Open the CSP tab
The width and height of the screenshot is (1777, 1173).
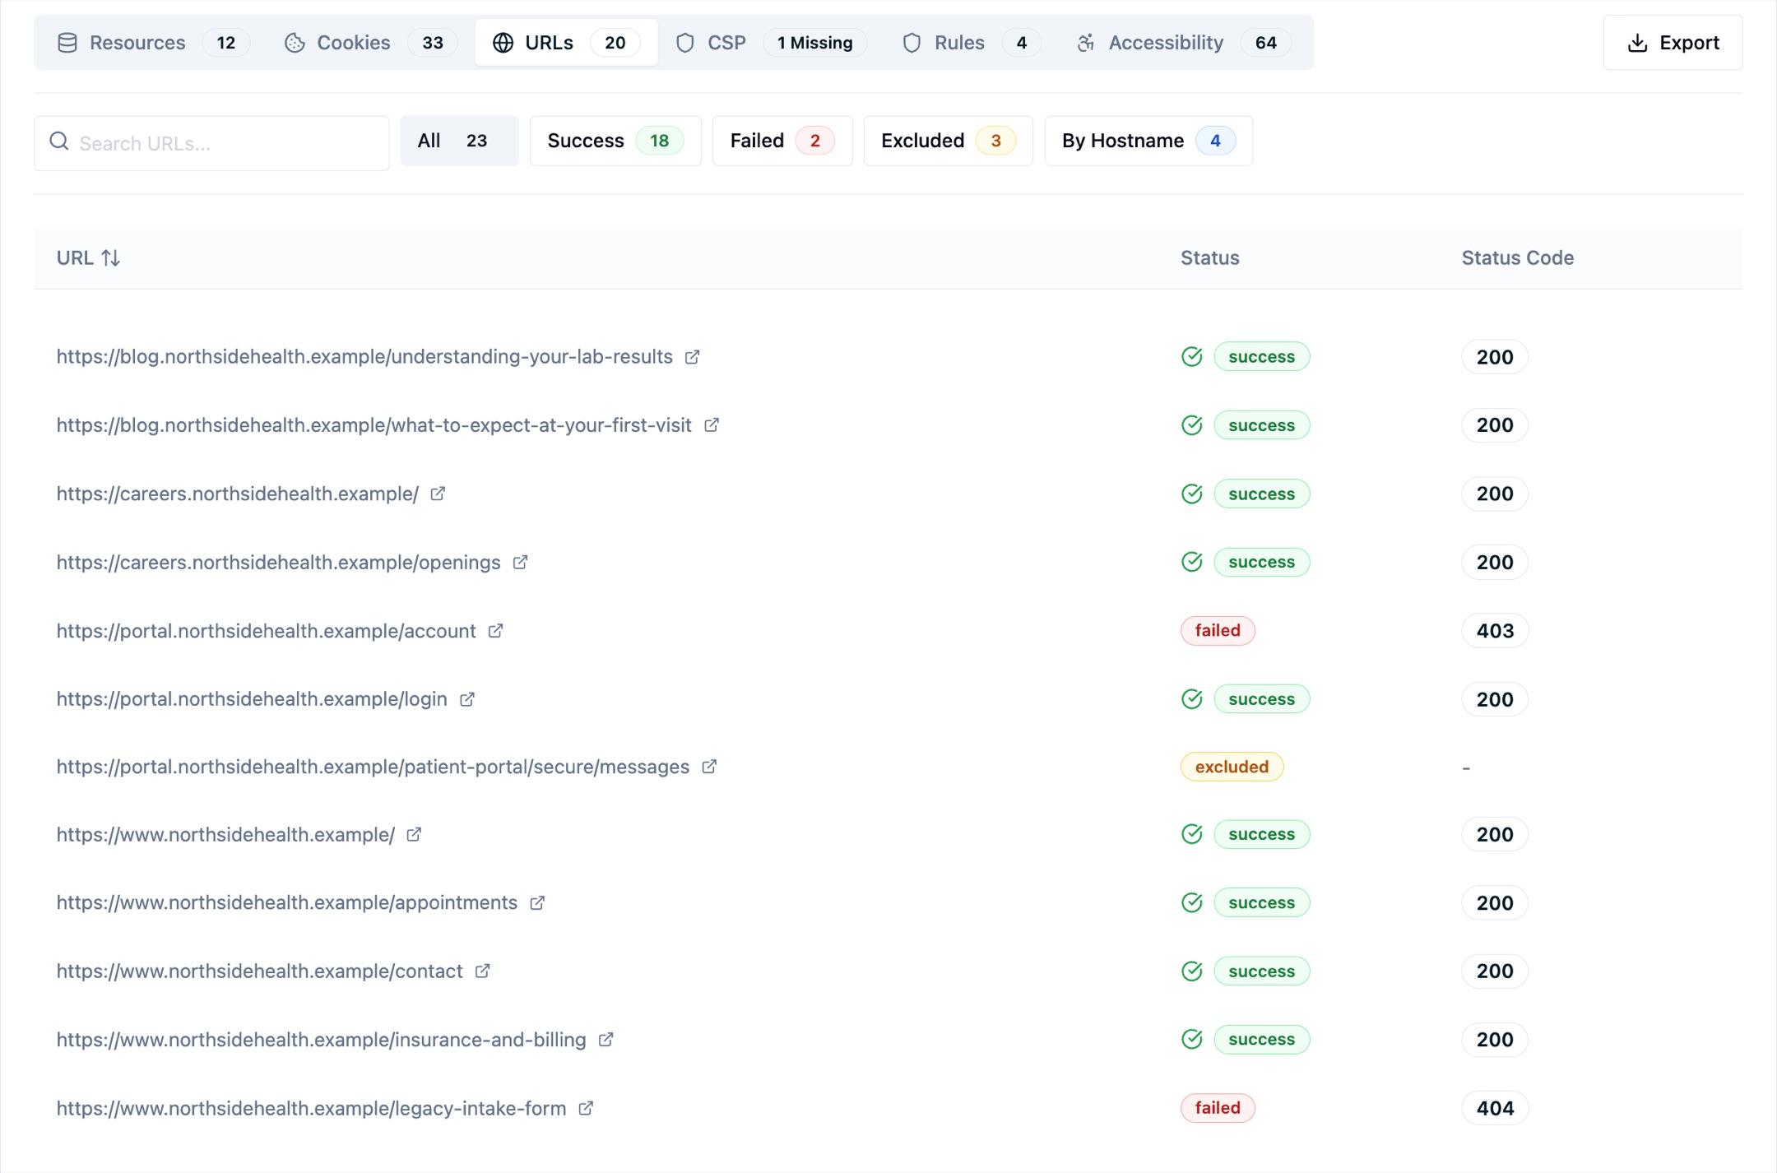point(771,43)
